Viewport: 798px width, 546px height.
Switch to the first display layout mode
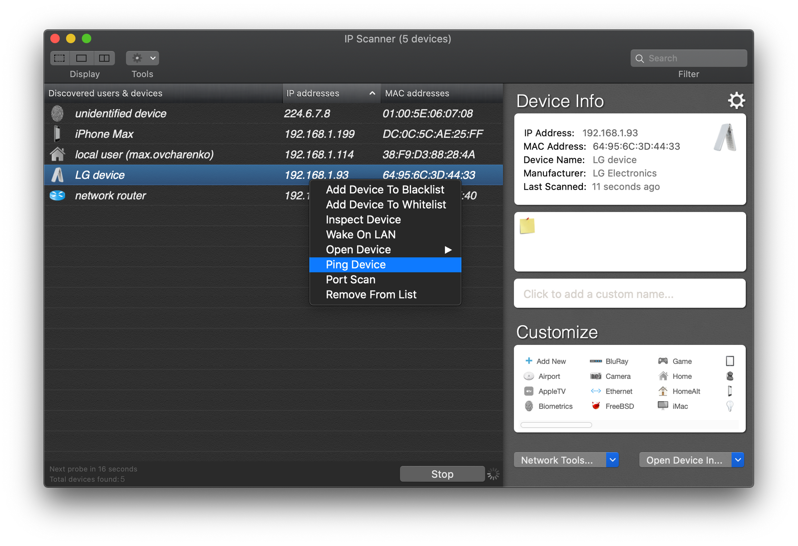(59, 58)
